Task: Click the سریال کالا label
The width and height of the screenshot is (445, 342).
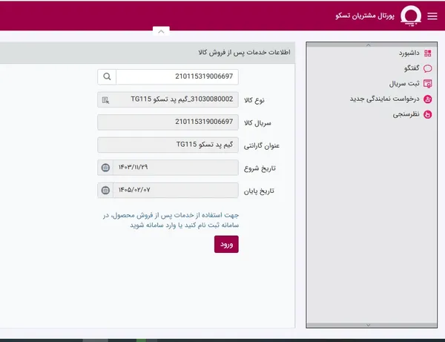Action: pos(257,123)
